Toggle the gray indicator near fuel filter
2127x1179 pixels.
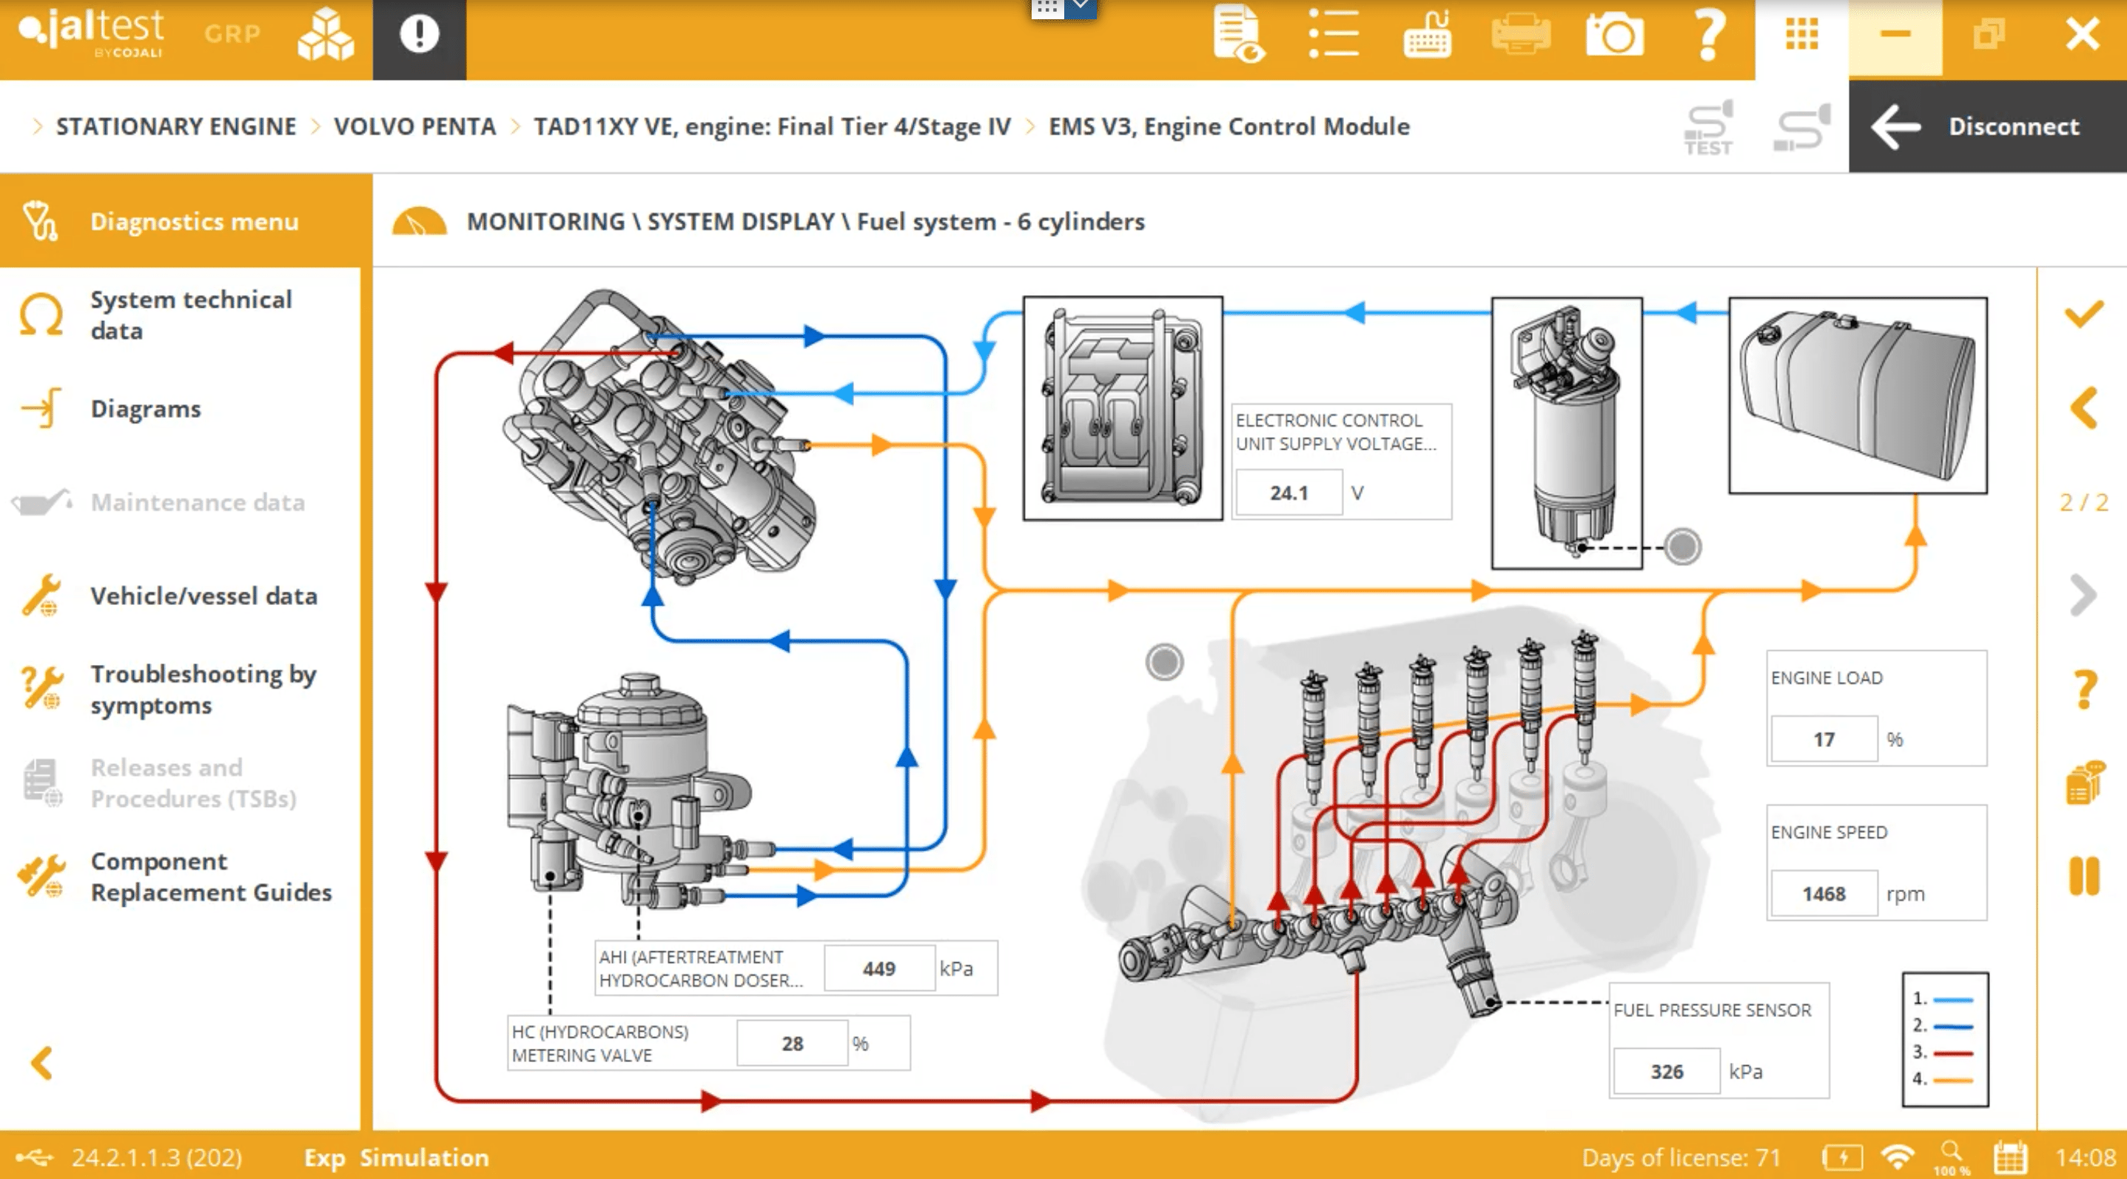1682,546
